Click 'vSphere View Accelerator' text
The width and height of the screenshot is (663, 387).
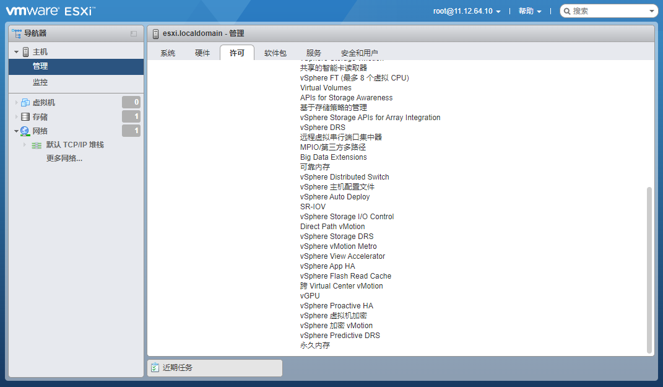click(x=342, y=256)
